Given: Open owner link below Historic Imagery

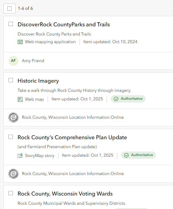Looking at the screenshot, I should click(x=73, y=118).
